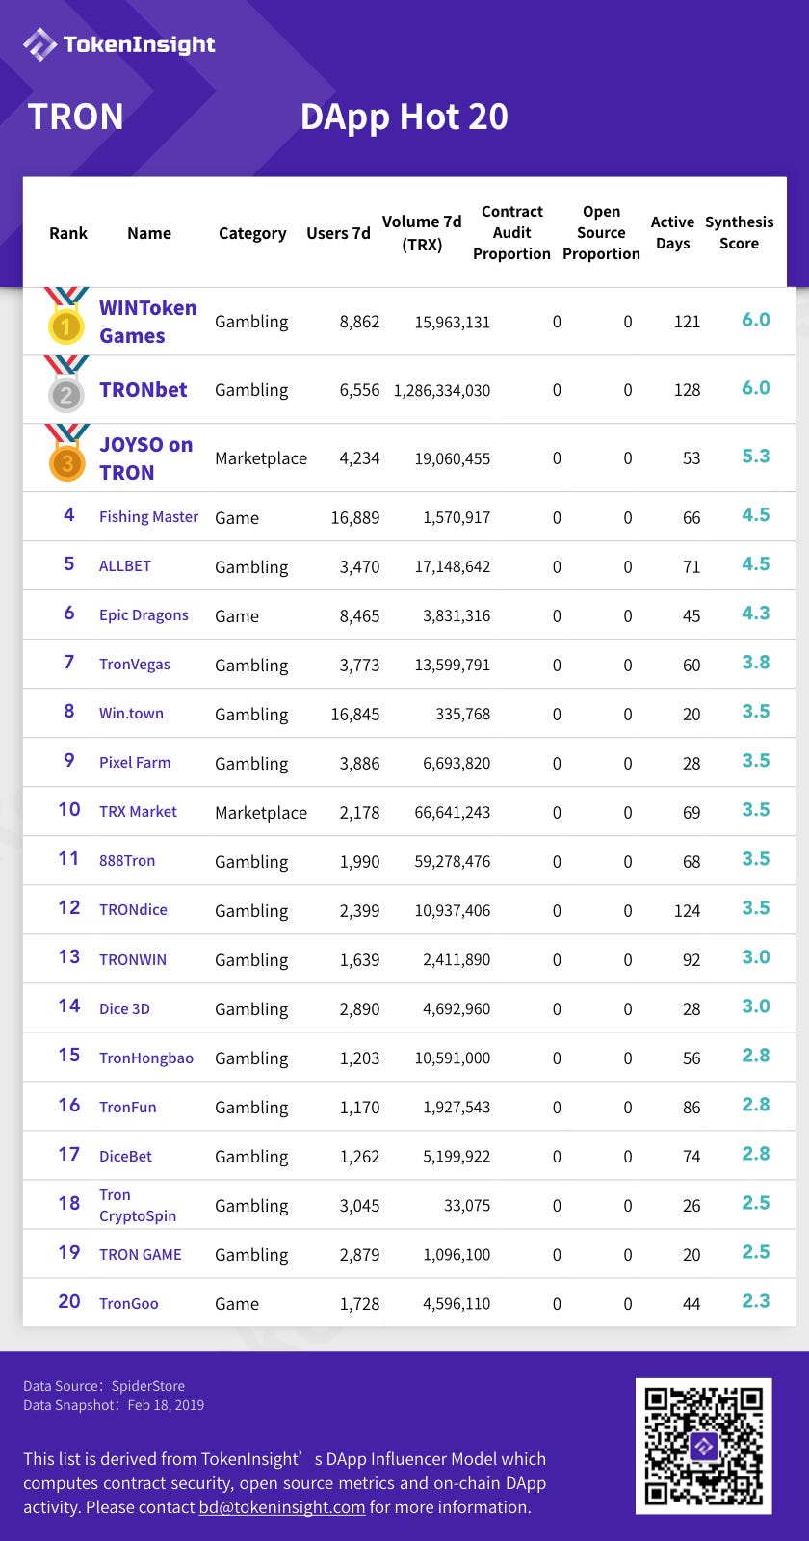Open JOYSO on TRON listing
This screenshot has width=809, height=1541.
pos(146,458)
